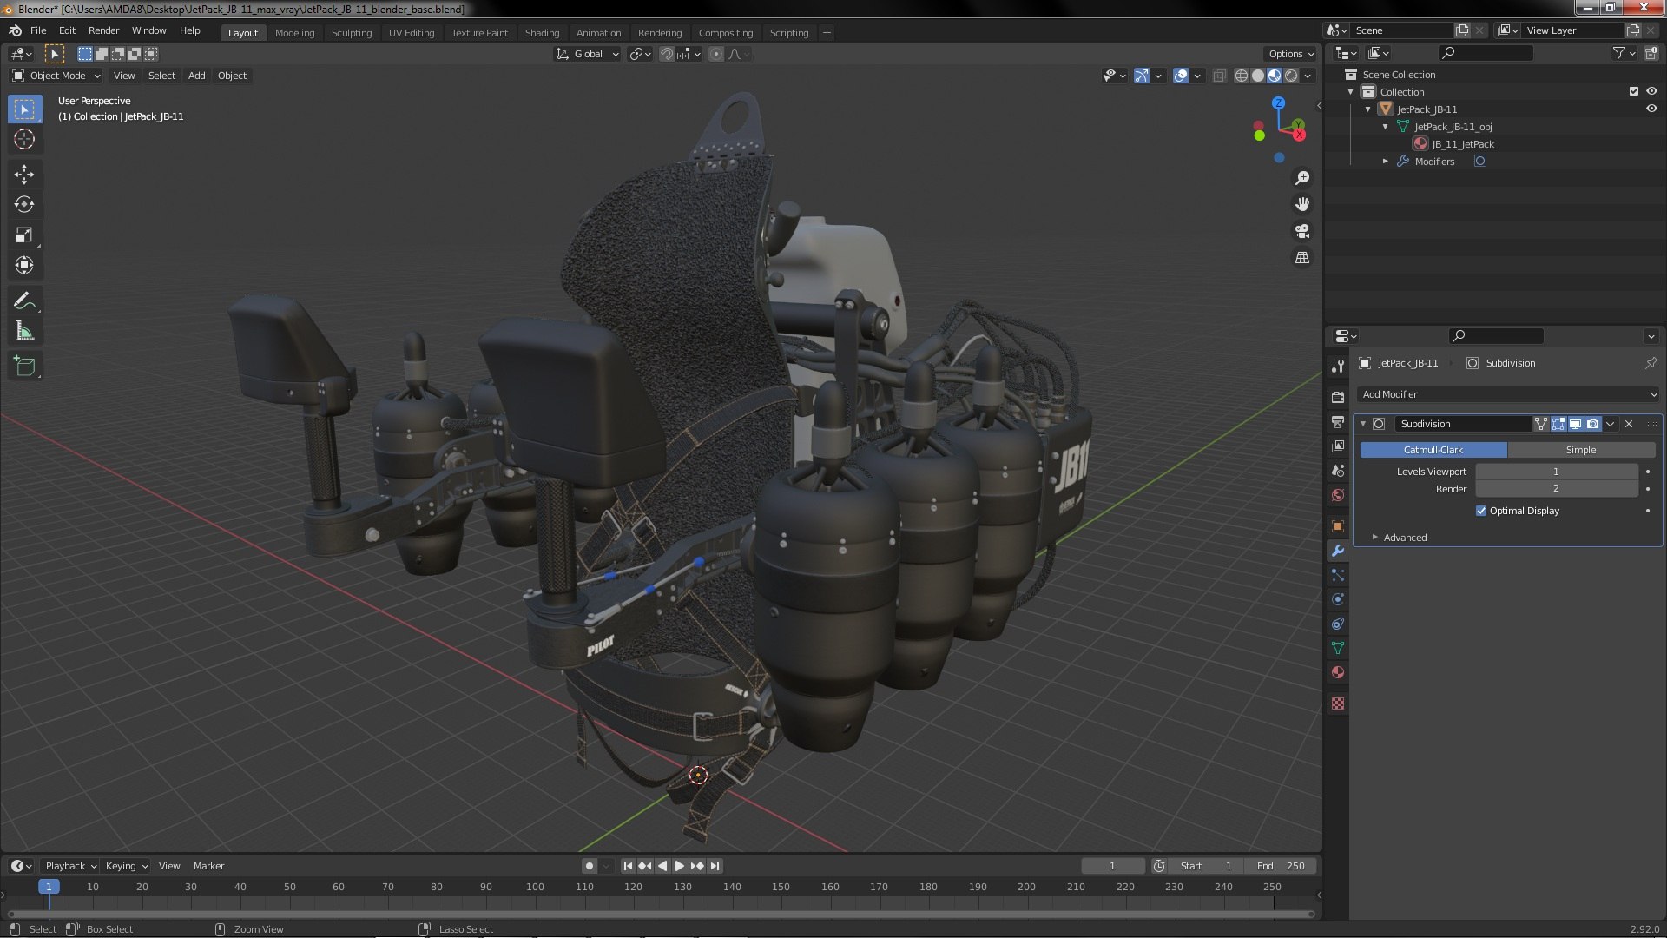The width and height of the screenshot is (1667, 938).
Task: Open the Playback popover
Action: 69,866
